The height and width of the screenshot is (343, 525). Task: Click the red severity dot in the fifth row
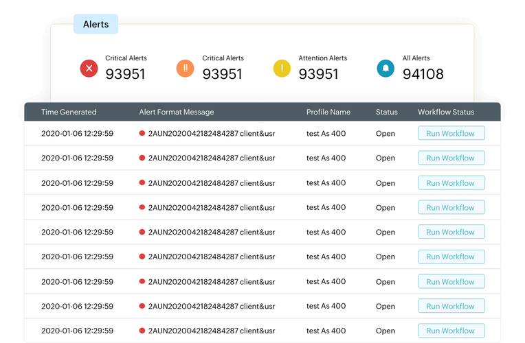point(142,233)
